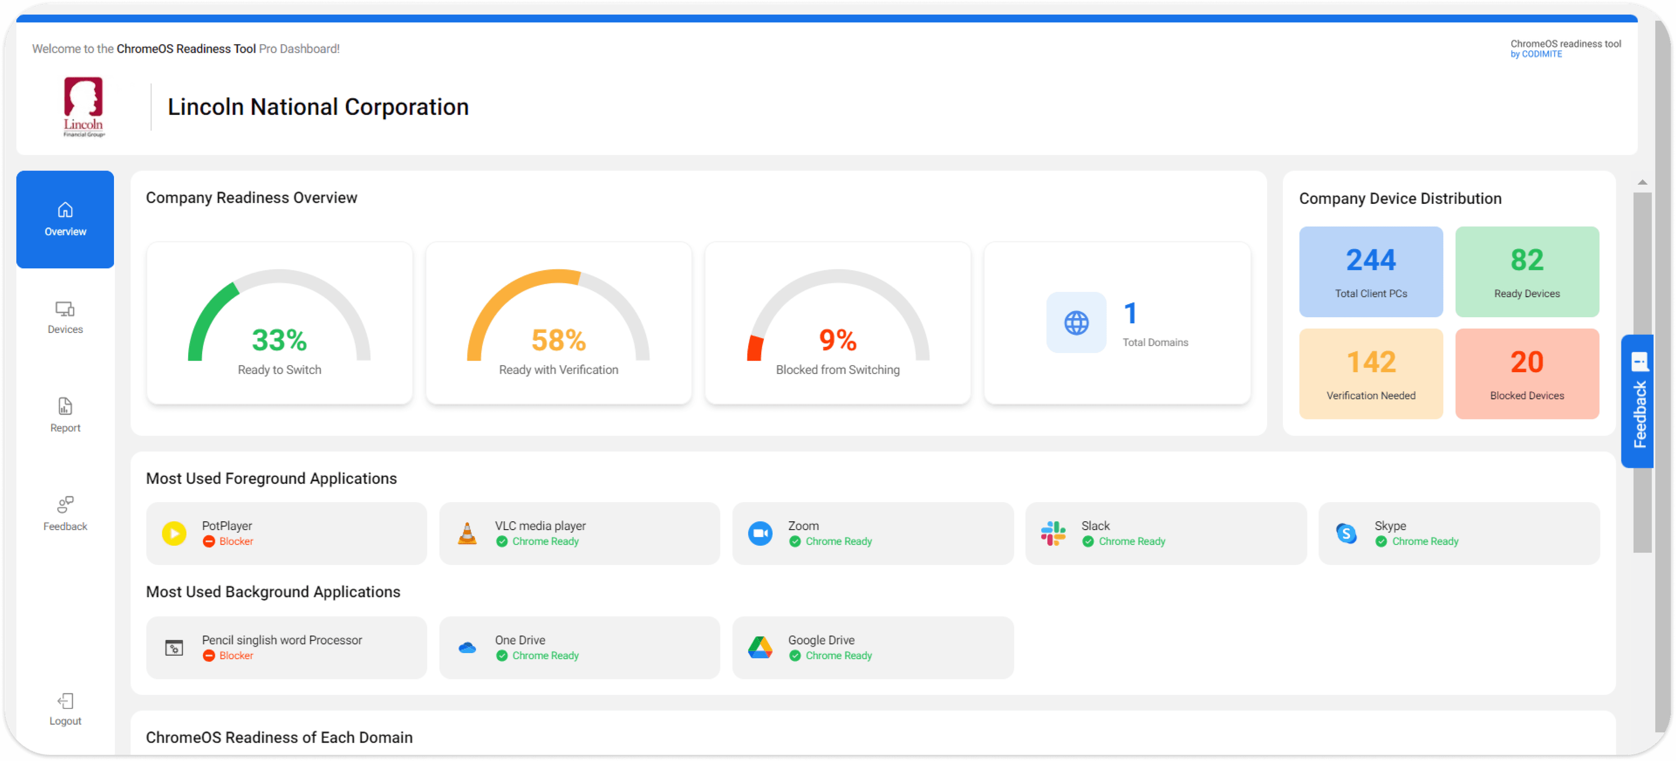Viewport: 1676px width, 761px height.
Task: Click the One Drive cloud icon
Action: pyautogui.click(x=467, y=648)
